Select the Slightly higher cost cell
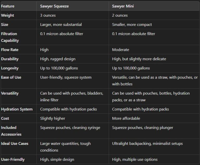Image resolution: width=200 pixels, height=165 pixels. (x=53, y=118)
